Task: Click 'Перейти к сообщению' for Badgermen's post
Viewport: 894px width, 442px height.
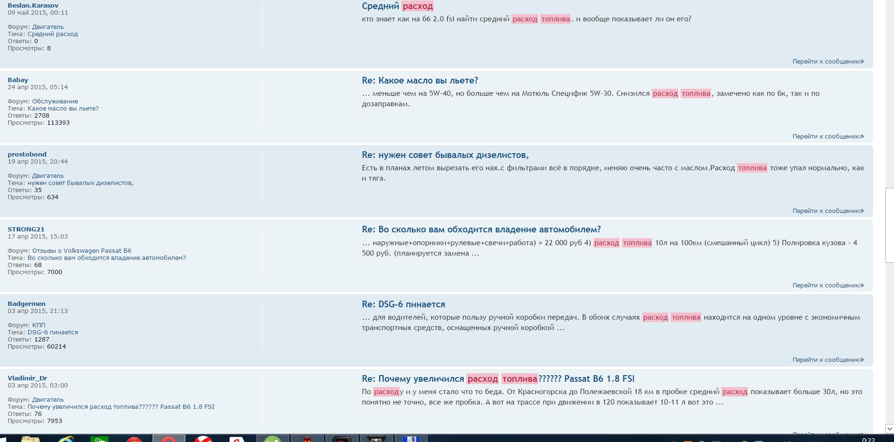Action: [828, 360]
